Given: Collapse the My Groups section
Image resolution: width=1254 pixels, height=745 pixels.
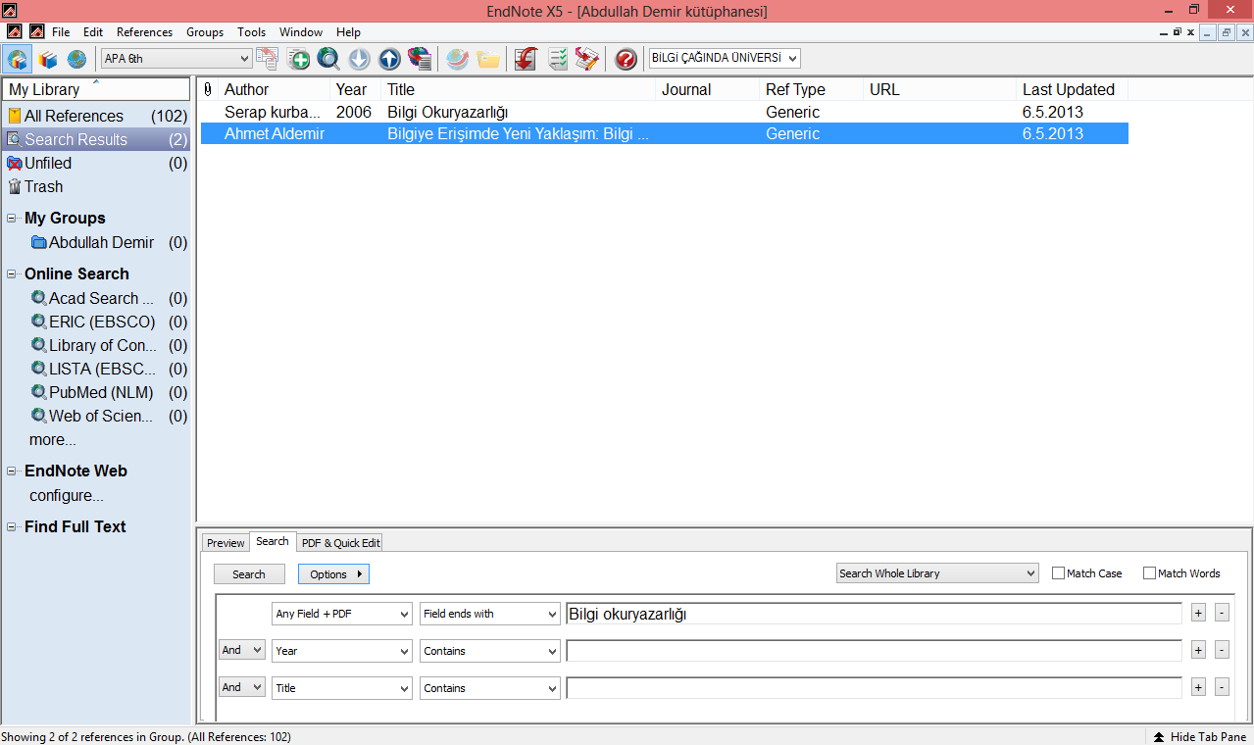Looking at the screenshot, I should point(13,219).
